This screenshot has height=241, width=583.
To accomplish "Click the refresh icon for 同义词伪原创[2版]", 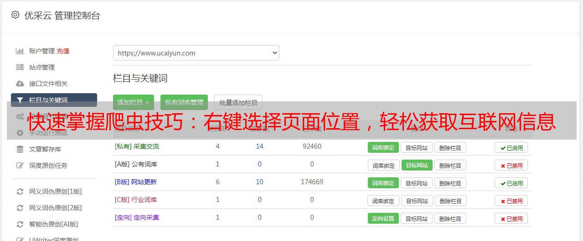I will point(20,208).
